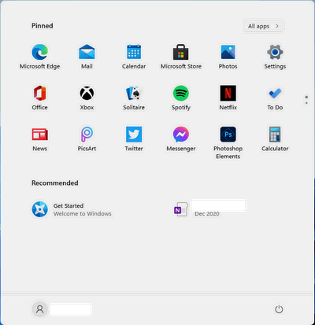
Task: Launch the Mail app
Action: click(87, 57)
